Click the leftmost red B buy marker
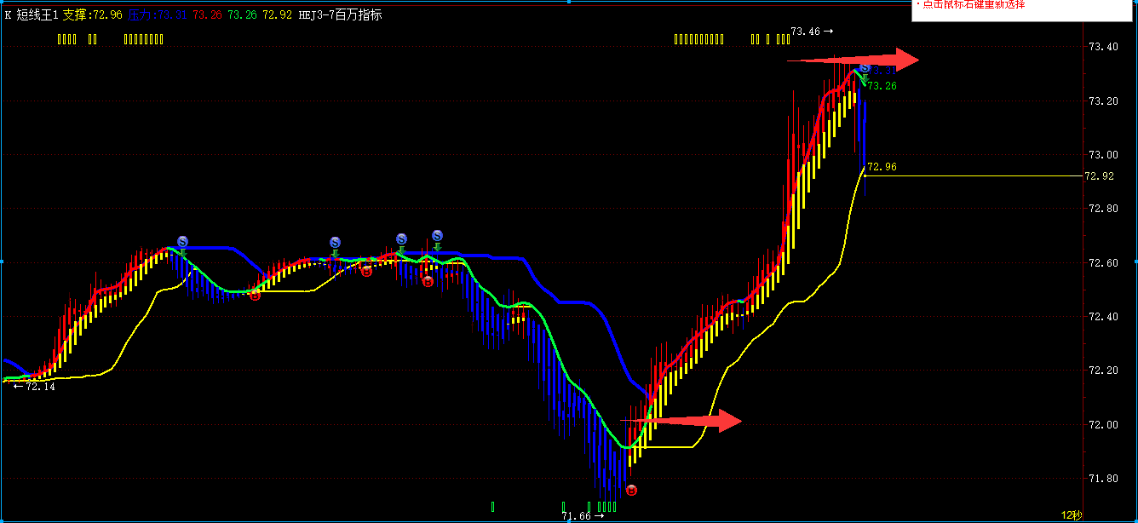Screen dimensions: 1138x523 coord(255,295)
